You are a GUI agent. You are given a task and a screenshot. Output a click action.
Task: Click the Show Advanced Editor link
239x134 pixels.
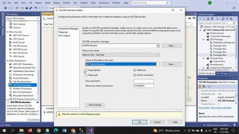tap(221, 108)
